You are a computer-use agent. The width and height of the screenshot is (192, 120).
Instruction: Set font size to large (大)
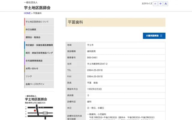click(x=166, y=4)
